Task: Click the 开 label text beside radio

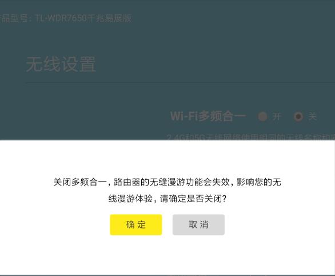Action: pyautogui.click(x=276, y=117)
